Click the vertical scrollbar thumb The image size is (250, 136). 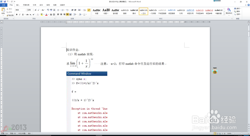coord(249,31)
